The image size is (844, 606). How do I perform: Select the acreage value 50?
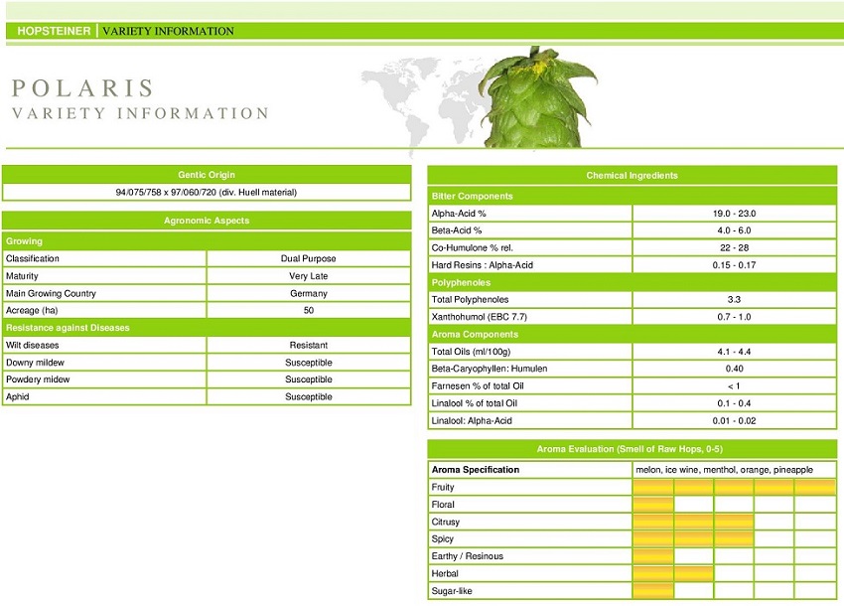(309, 310)
